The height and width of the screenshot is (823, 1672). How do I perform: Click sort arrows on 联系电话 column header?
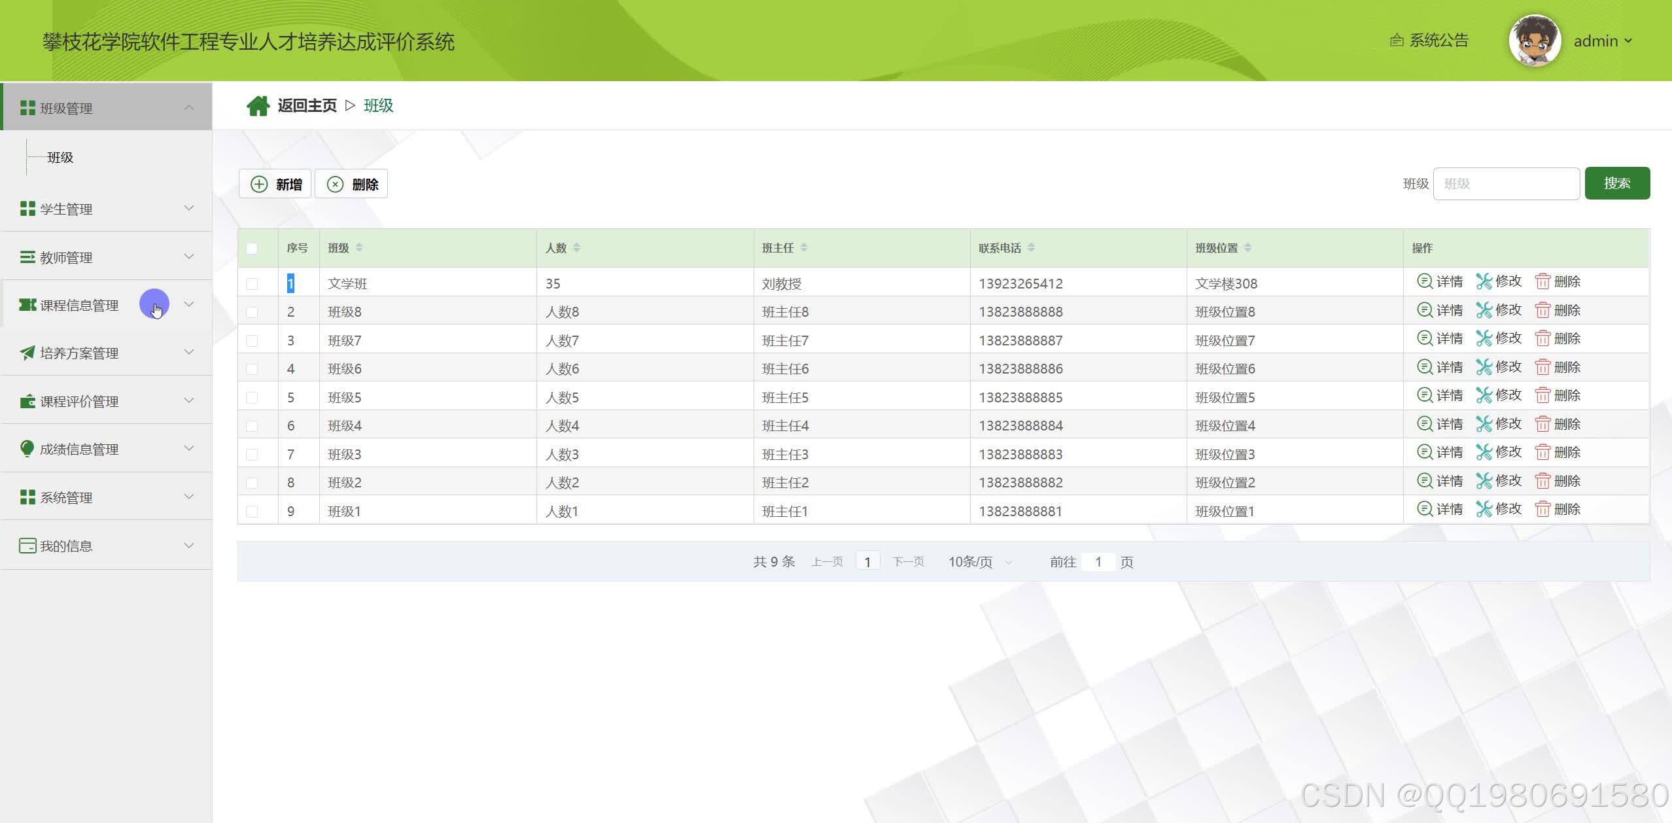(1031, 248)
